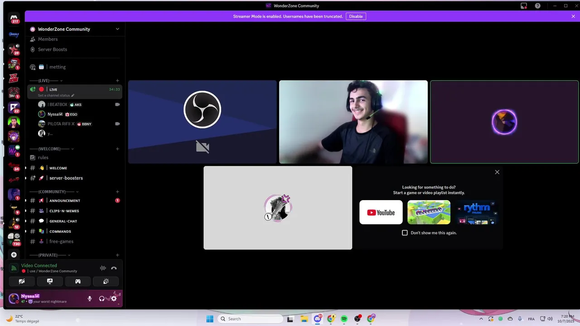
Task: Open the green-background face server icon
Action: click(x=14, y=122)
